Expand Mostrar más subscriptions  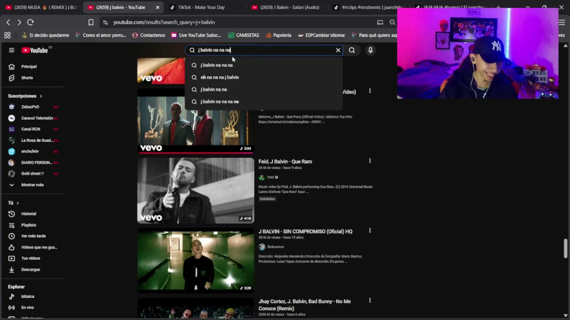32,185
